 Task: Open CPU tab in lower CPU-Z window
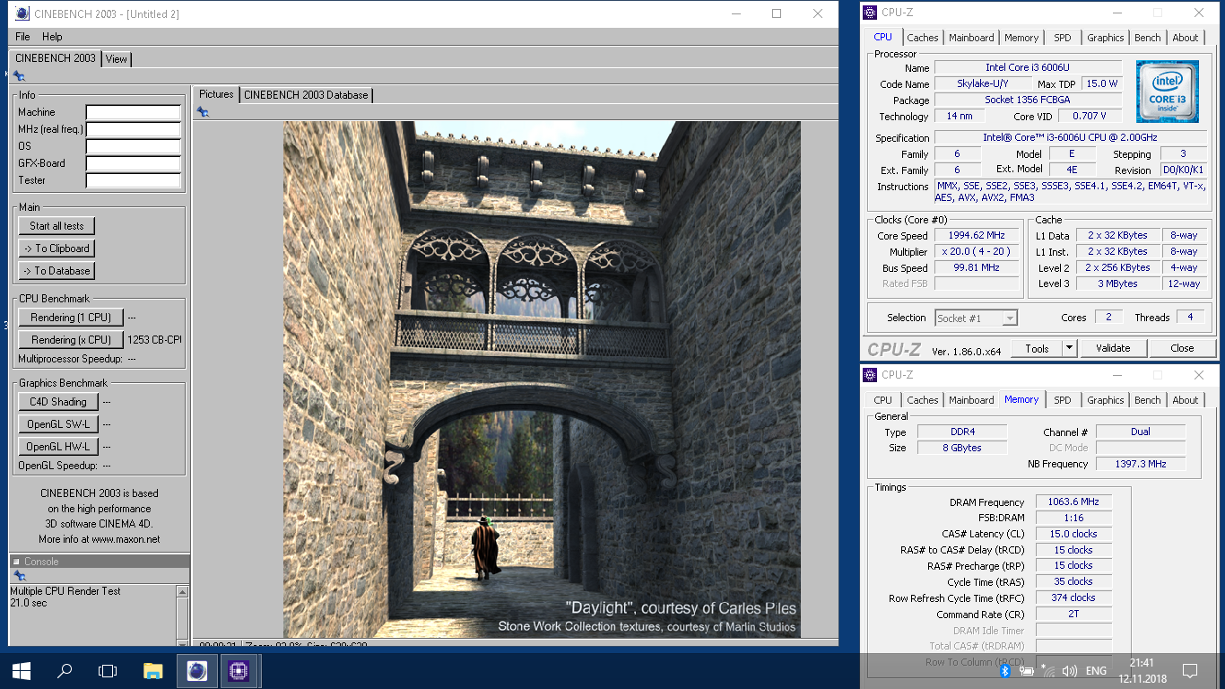click(x=883, y=400)
